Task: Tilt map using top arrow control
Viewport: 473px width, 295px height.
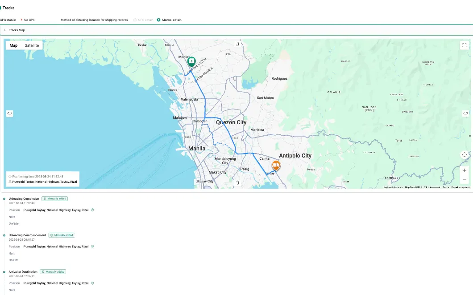Action: tap(237, 44)
